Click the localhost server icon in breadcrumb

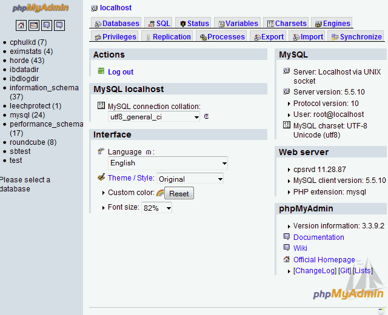pos(94,8)
